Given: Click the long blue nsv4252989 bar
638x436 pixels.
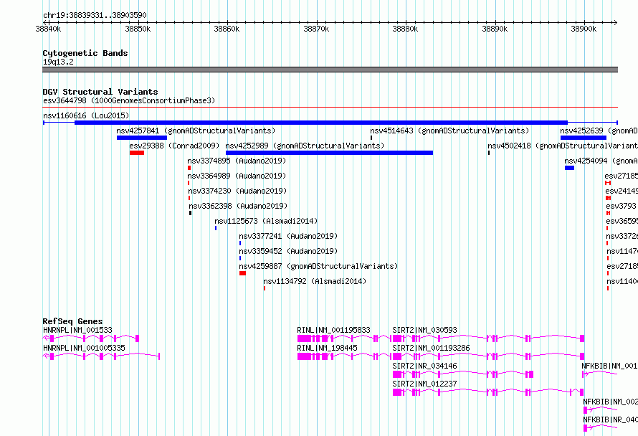Looking at the screenshot, I should click(329, 153).
